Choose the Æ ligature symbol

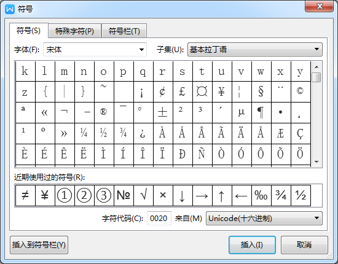coord(281,133)
